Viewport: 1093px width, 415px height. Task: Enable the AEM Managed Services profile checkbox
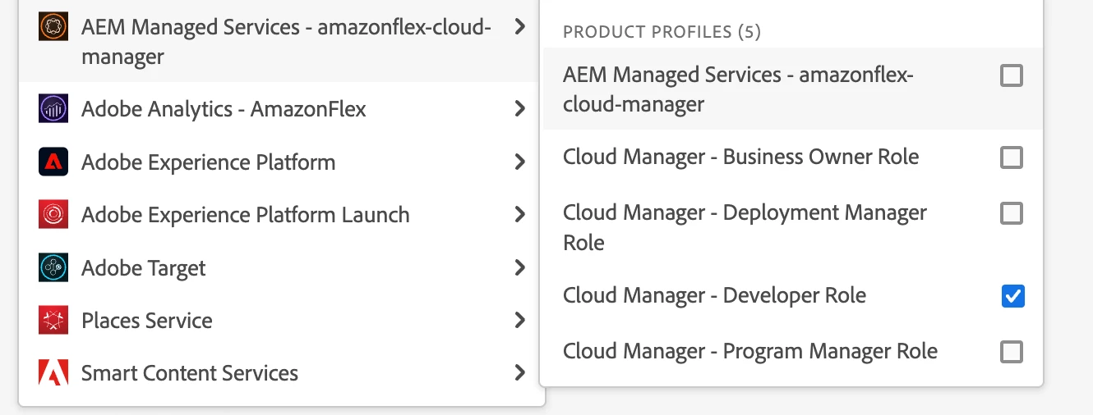[x=1012, y=76]
